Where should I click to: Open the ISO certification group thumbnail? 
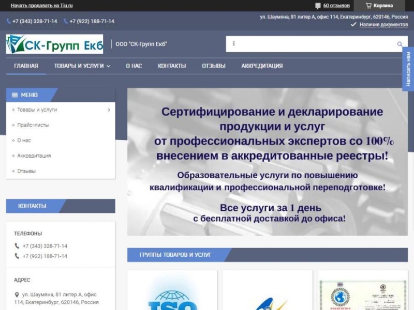click(172, 292)
